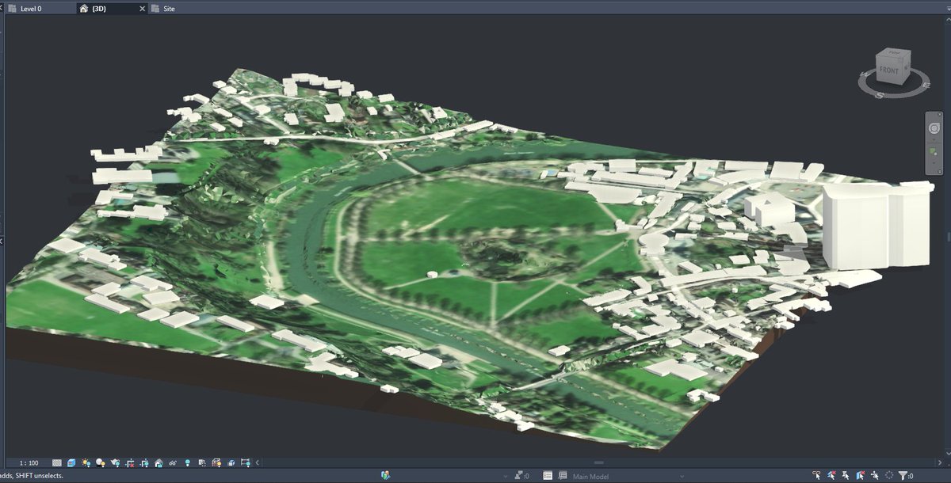951x483 pixels.
Task: Toggle Reveal Hidden Elements lightbulb
Action: (x=187, y=462)
